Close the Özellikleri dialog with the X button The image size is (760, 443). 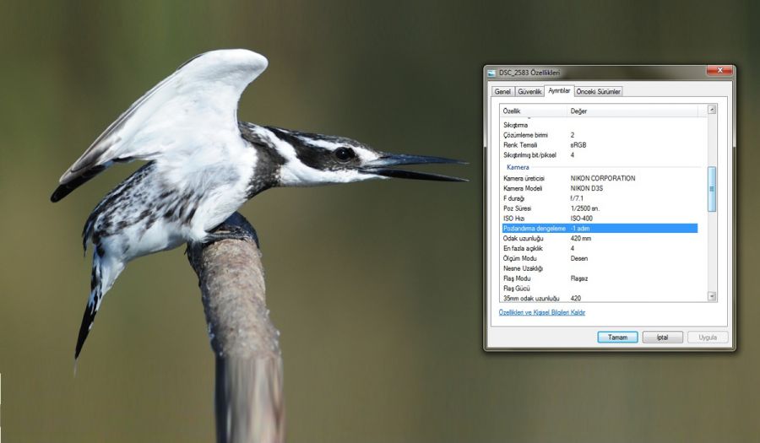pos(719,72)
